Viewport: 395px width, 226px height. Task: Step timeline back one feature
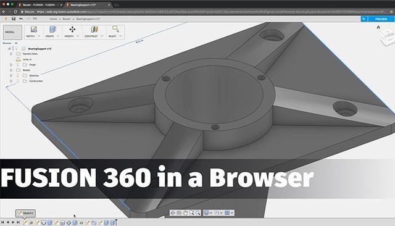click(8, 222)
